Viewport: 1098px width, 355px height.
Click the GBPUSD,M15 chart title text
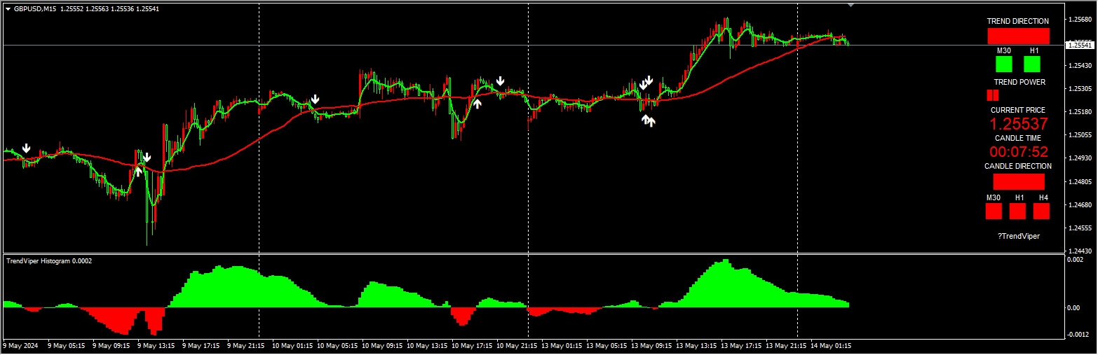coord(35,8)
